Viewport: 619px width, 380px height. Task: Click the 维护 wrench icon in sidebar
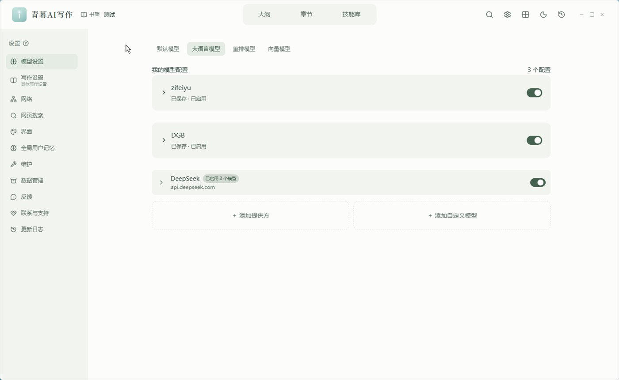(x=13, y=164)
